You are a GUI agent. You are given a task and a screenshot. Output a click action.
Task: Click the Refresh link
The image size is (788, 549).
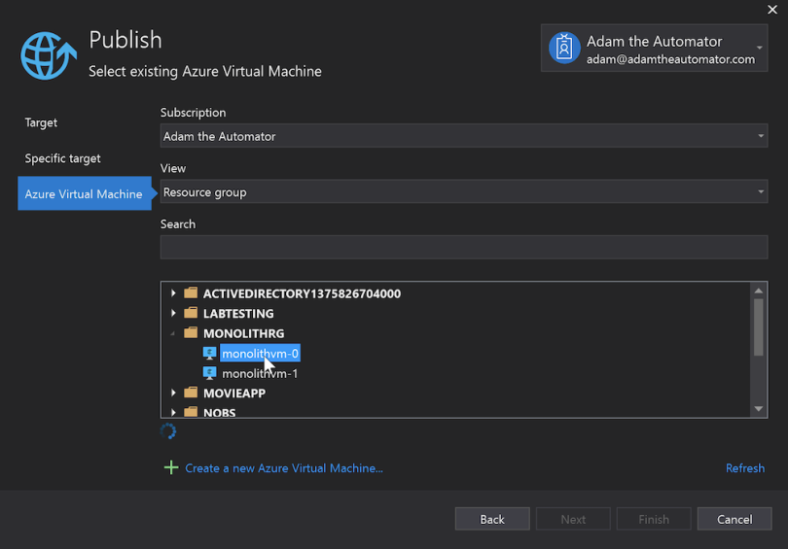pyautogui.click(x=745, y=468)
